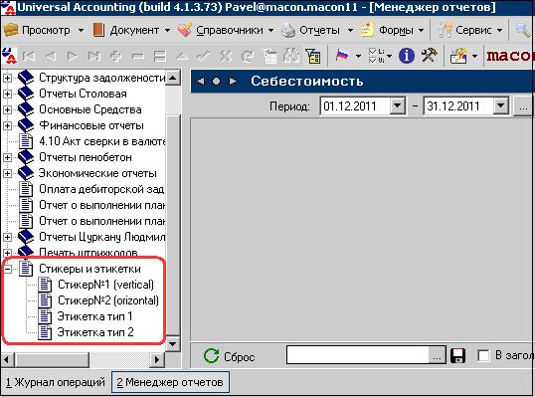The width and height of the screenshot is (535, 397).
Task: Click the confirm checkmark toolbar icon
Action: 203,56
